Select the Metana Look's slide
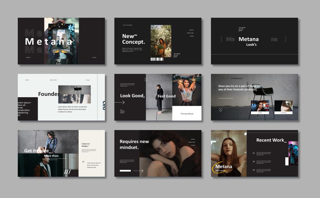This screenshot has width=320, height=198. (x=254, y=41)
